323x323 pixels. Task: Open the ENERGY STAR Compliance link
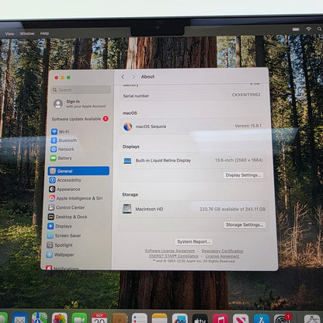[x=174, y=256]
